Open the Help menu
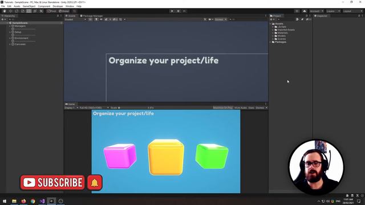The height and width of the screenshot is (205, 365). pyautogui.click(x=79, y=6)
